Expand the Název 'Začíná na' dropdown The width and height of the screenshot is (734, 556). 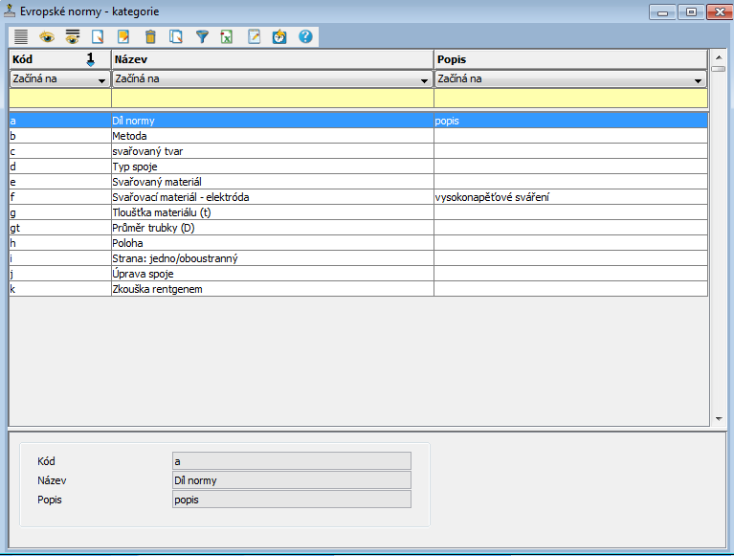coord(424,80)
